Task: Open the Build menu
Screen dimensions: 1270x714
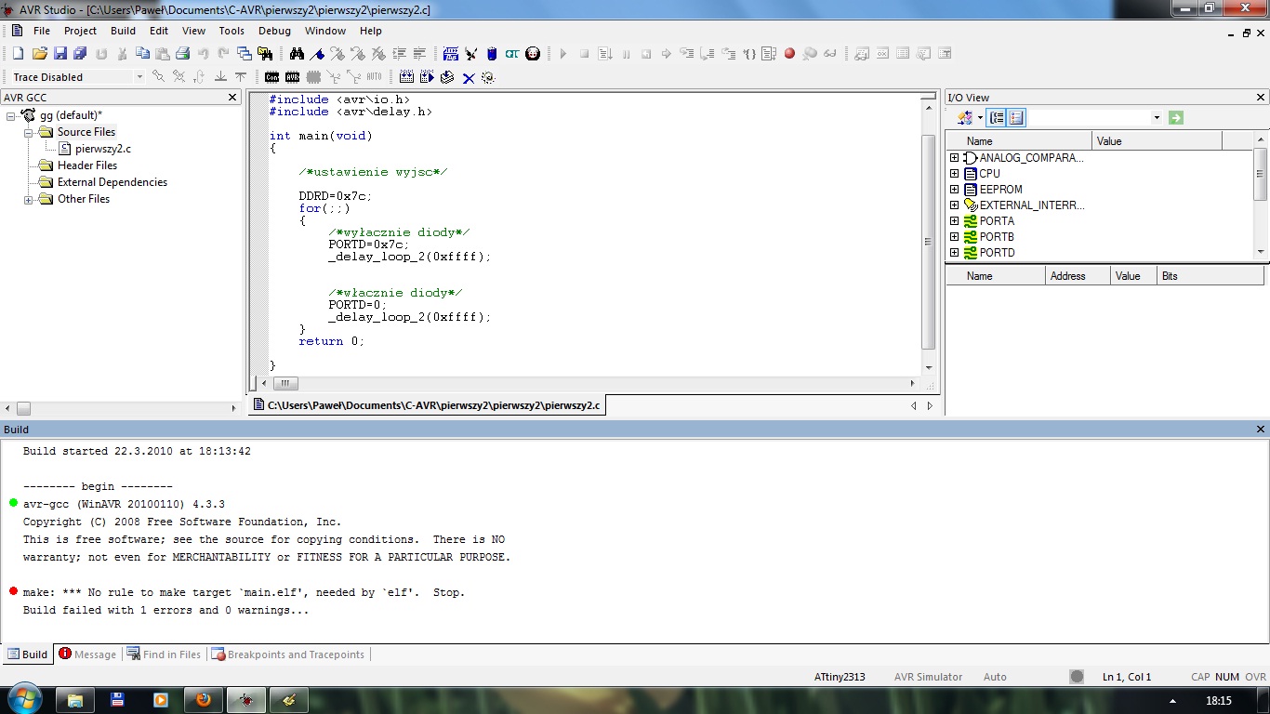Action: (x=123, y=31)
